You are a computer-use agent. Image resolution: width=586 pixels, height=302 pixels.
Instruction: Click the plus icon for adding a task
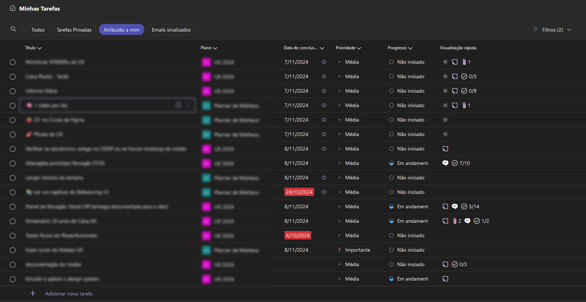[33, 293]
